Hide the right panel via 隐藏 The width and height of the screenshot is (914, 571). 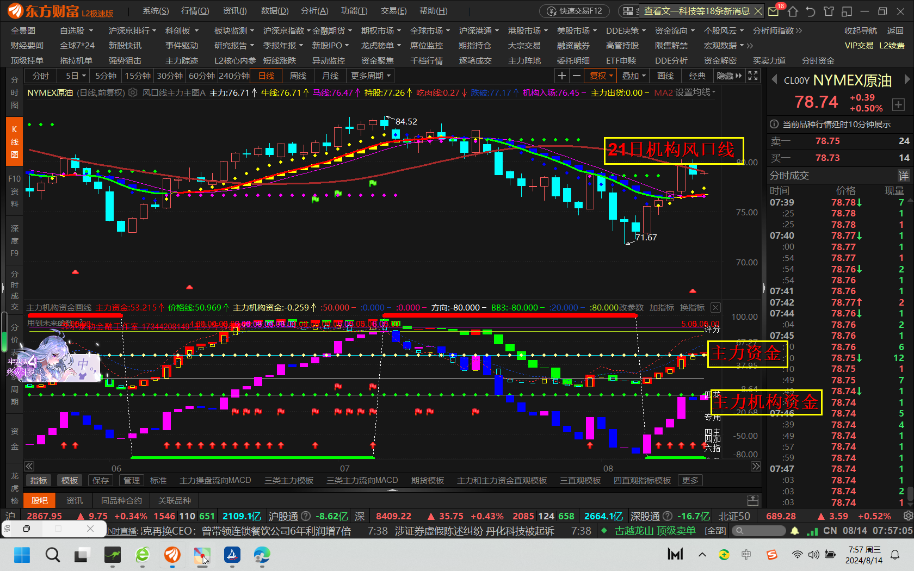[x=729, y=76]
